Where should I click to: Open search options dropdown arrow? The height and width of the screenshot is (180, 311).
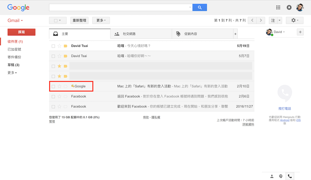tap(190, 7)
